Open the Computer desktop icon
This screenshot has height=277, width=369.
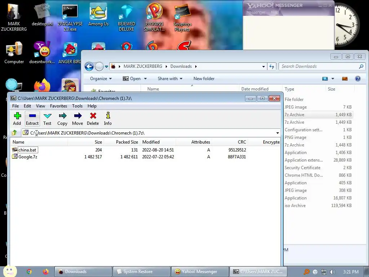pos(14,53)
